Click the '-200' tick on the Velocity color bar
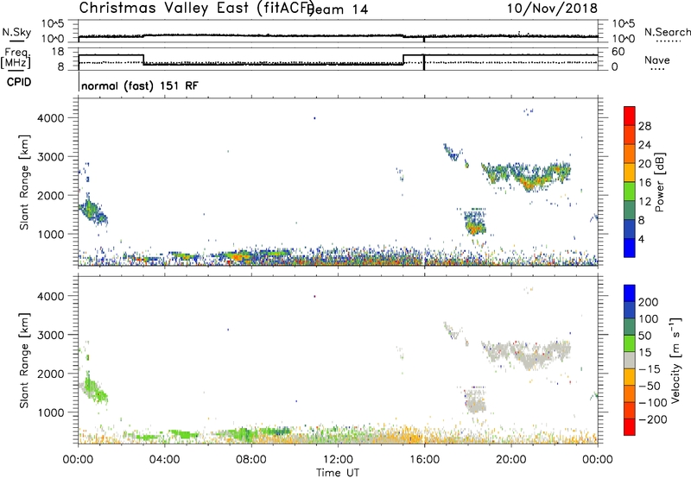The image size is (691, 478). tap(652, 419)
